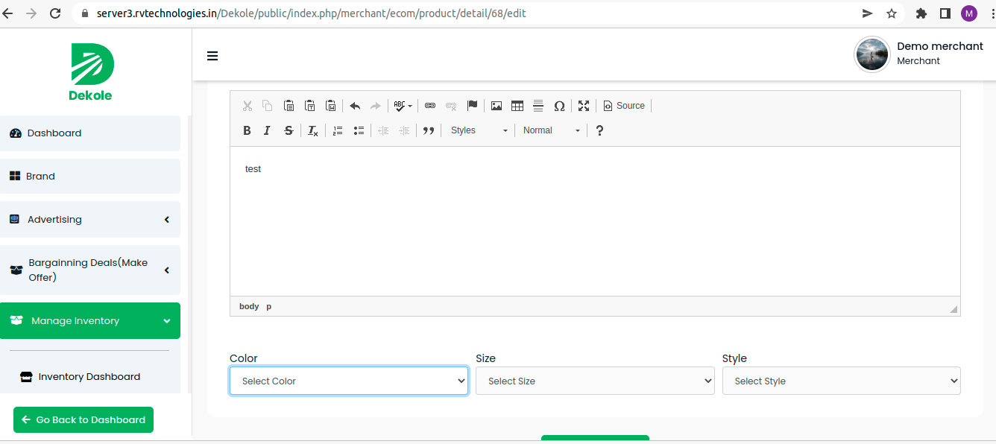996x444 pixels.
Task: Insert an image into the editor
Action: [x=497, y=106]
